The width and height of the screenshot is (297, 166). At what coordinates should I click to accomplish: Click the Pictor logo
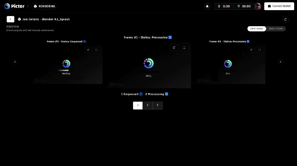pos(14,6)
